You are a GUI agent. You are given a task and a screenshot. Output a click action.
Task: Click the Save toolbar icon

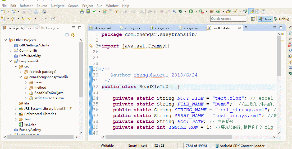coord(24,12)
